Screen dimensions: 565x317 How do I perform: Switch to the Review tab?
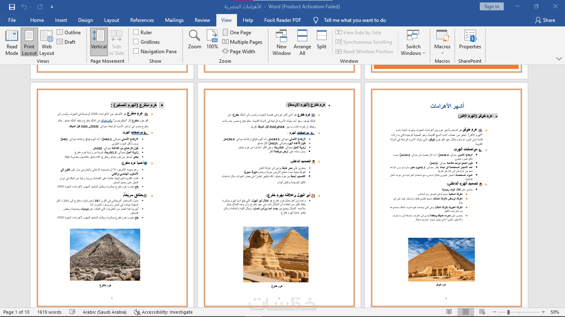pos(203,20)
